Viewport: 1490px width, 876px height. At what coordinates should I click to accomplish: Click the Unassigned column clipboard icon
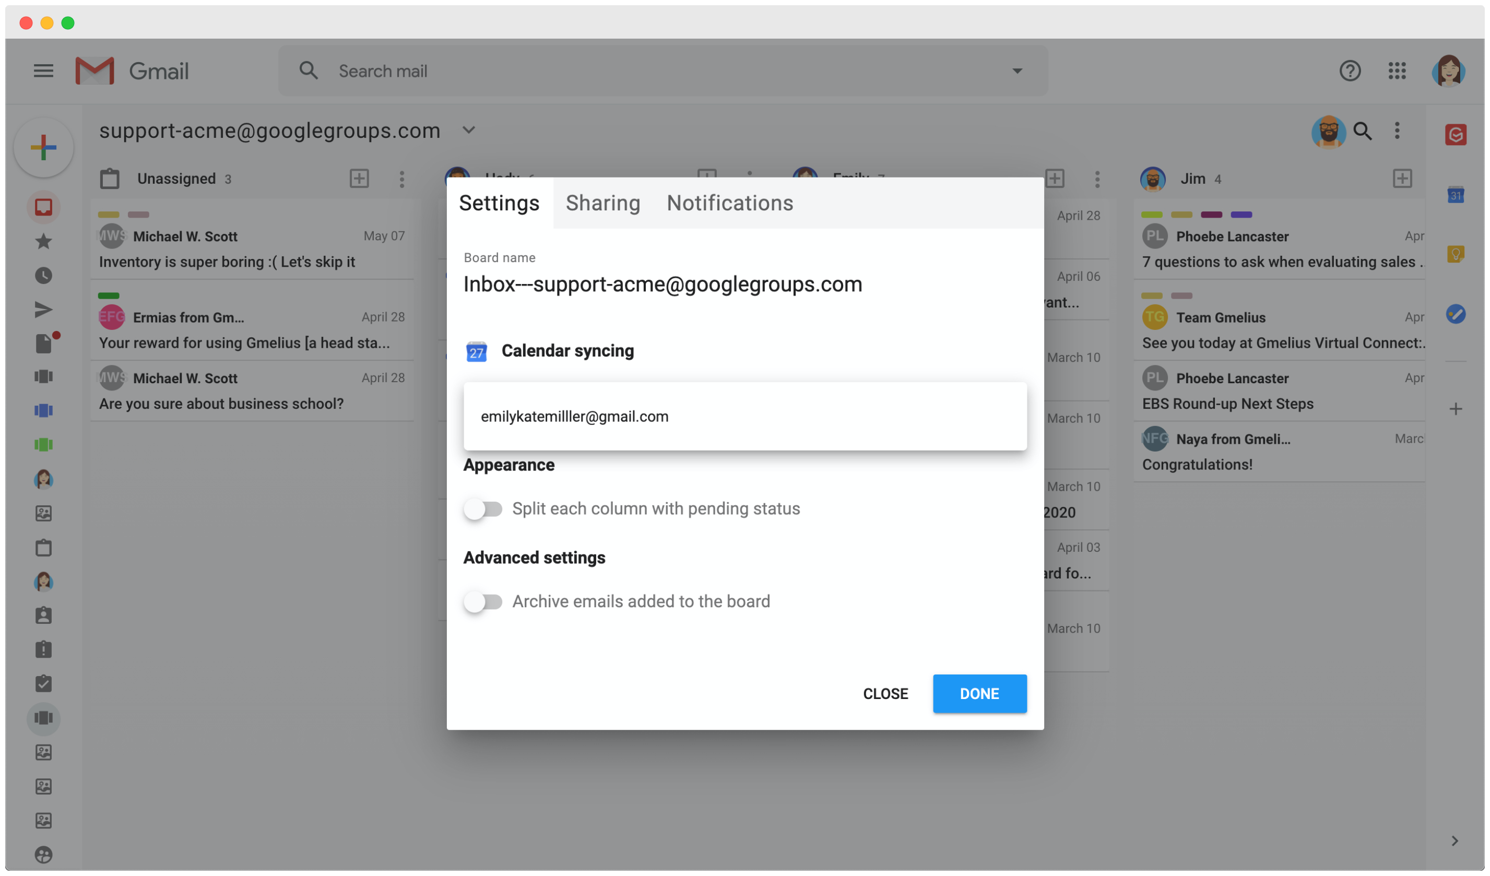click(x=110, y=179)
